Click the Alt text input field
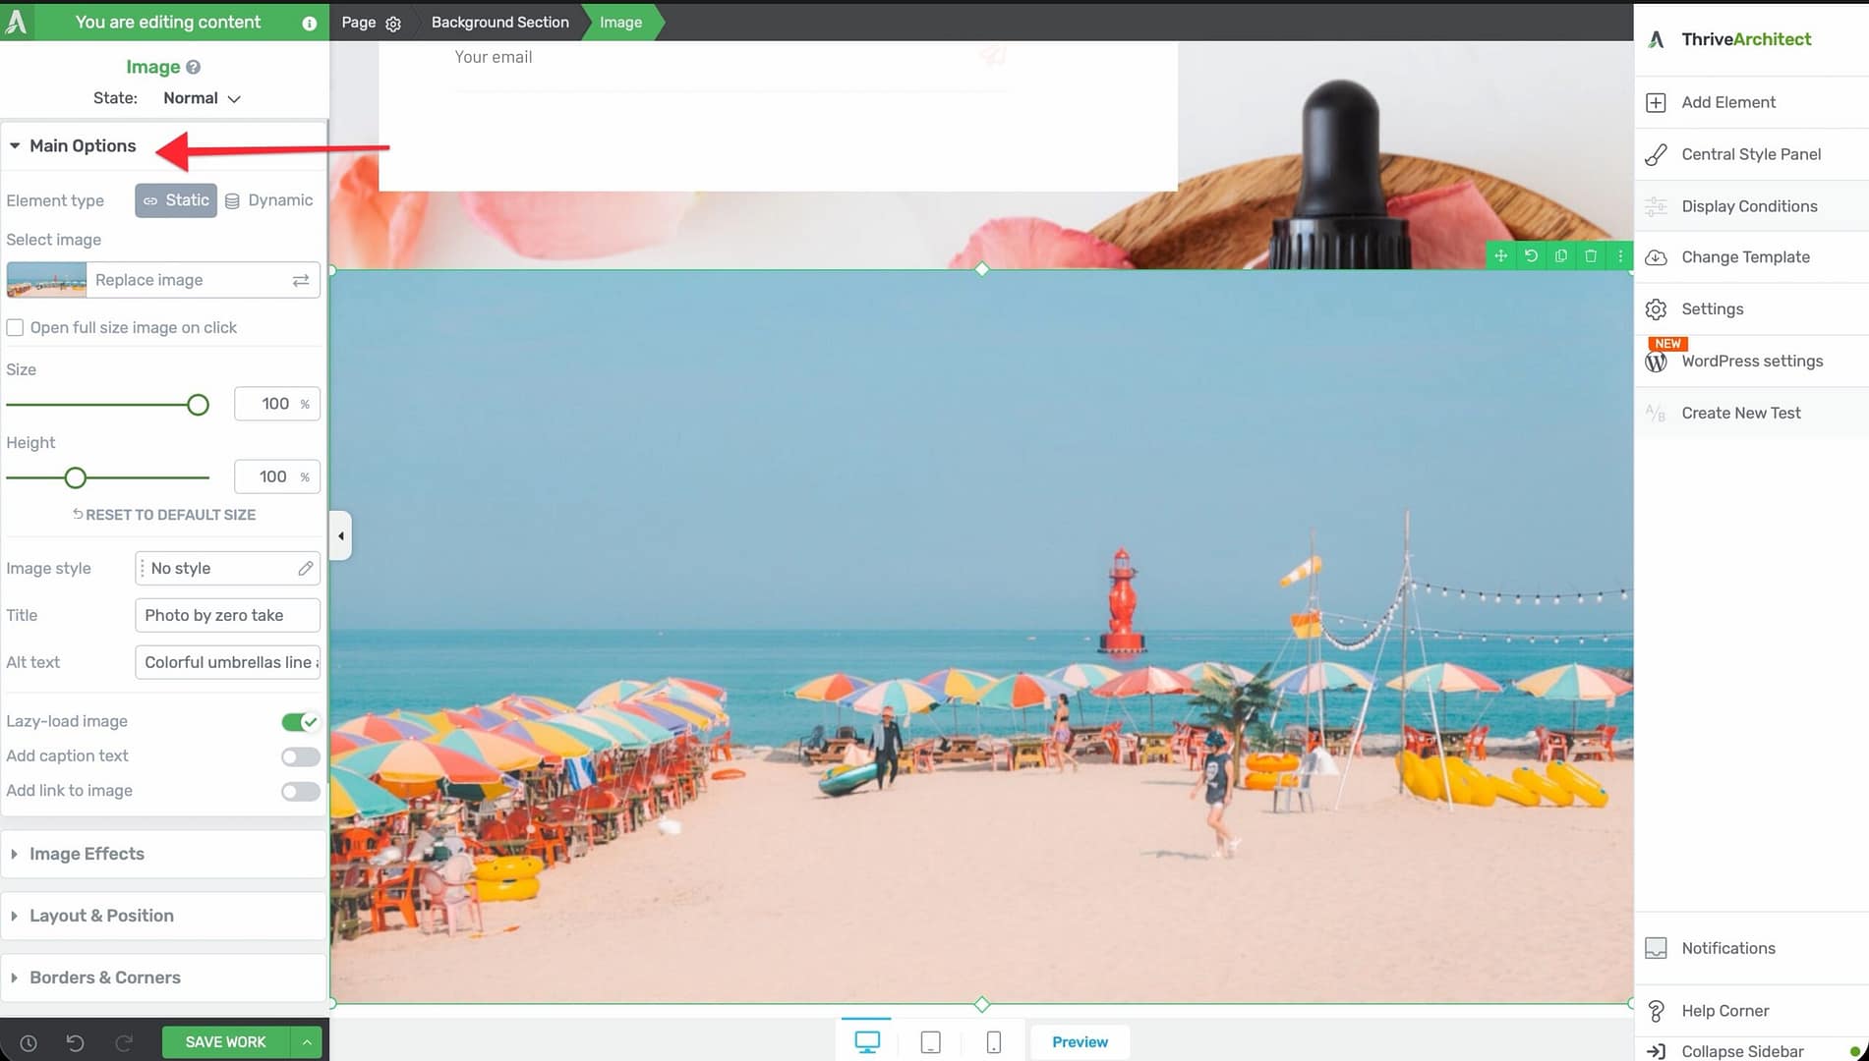 pyautogui.click(x=227, y=662)
